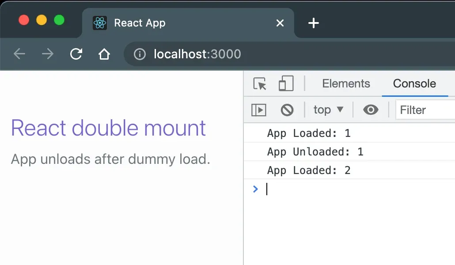
Task: Clear the console output
Action: point(287,110)
